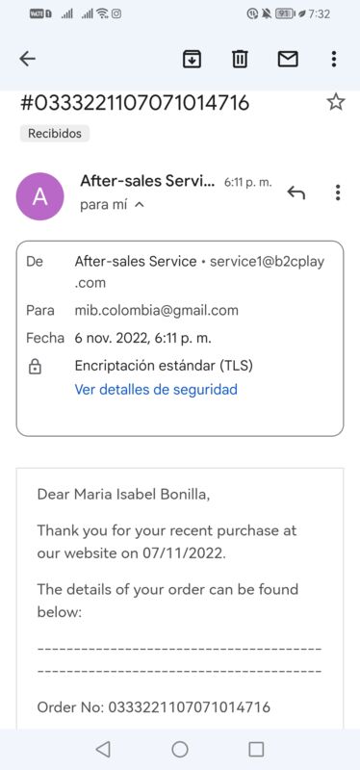
Task: Tap the purple 'A' sender avatar
Action: [39, 196]
